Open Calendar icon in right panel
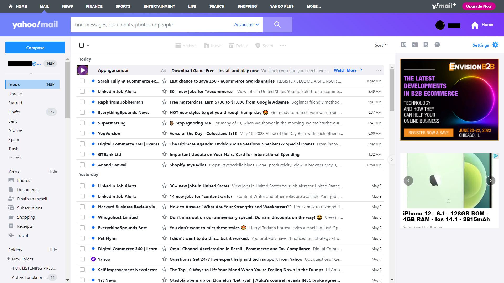This screenshot has width=504, height=283. point(415,45)
